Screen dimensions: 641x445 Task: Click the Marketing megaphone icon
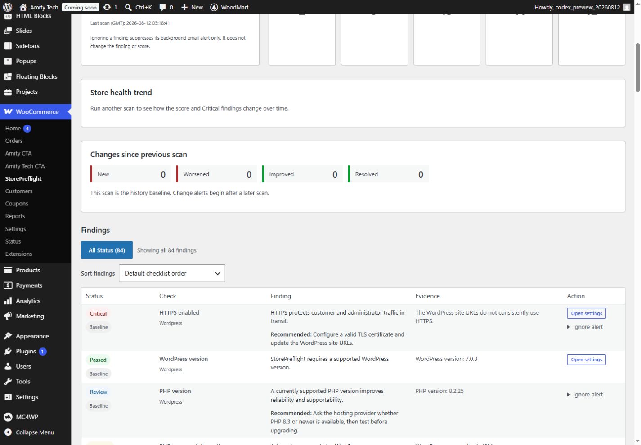[8, 316]
